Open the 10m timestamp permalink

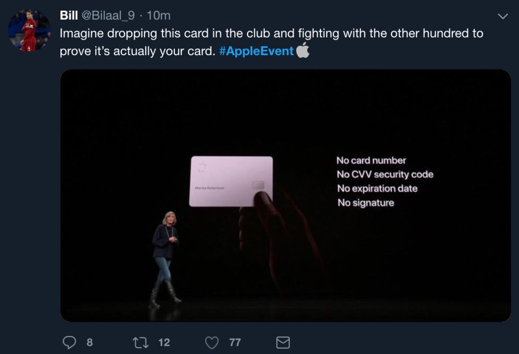click(x=159, y=15)
